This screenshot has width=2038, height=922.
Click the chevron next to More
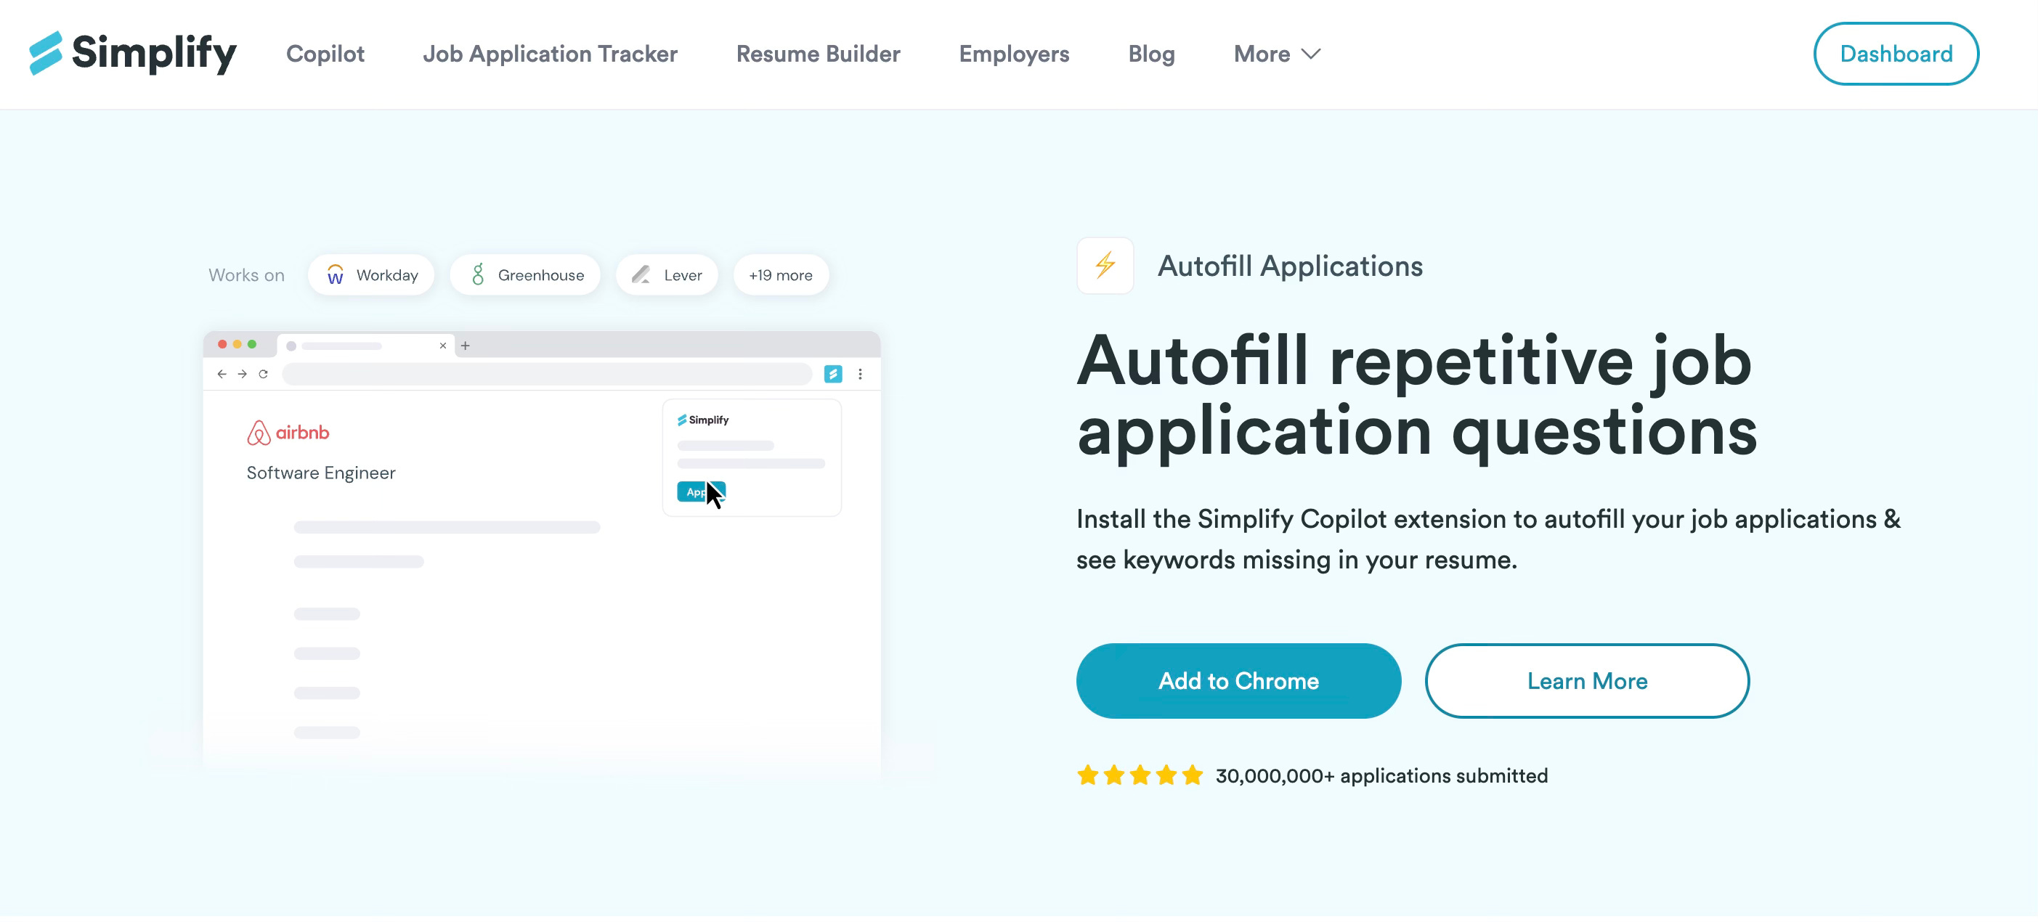(x=1311, y=54)
